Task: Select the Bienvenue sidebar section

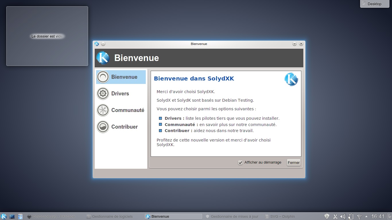Action: pos(121,77)
